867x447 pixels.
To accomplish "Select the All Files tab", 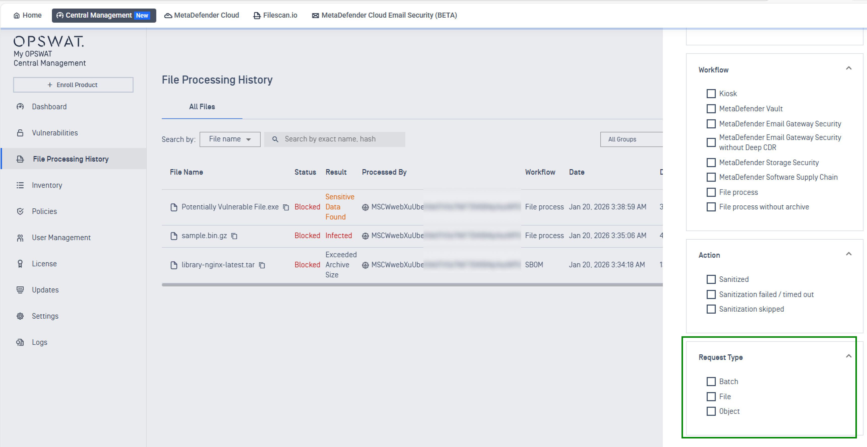I will [202, 107].
